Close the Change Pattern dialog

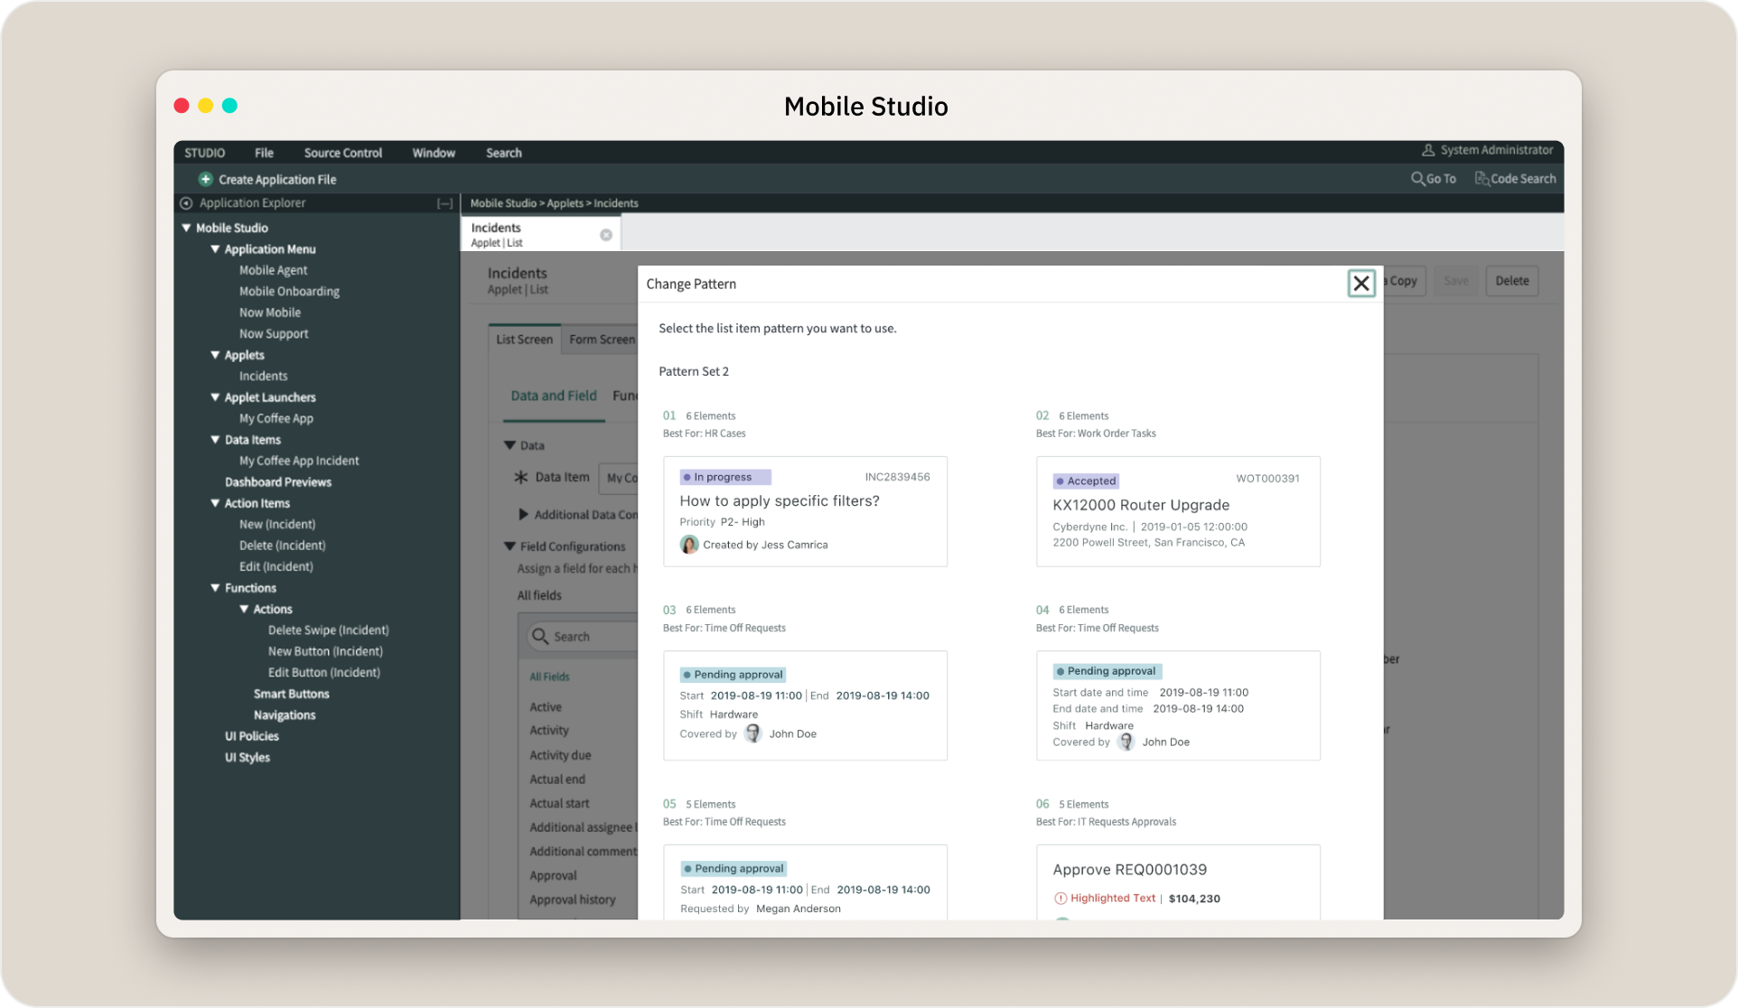coord(1361,284)
